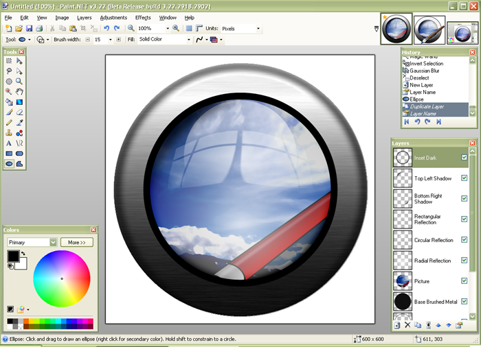Select the Rounded Rectangle tool
Viewport: 481px width, 347px height.
tap(19, 154)
